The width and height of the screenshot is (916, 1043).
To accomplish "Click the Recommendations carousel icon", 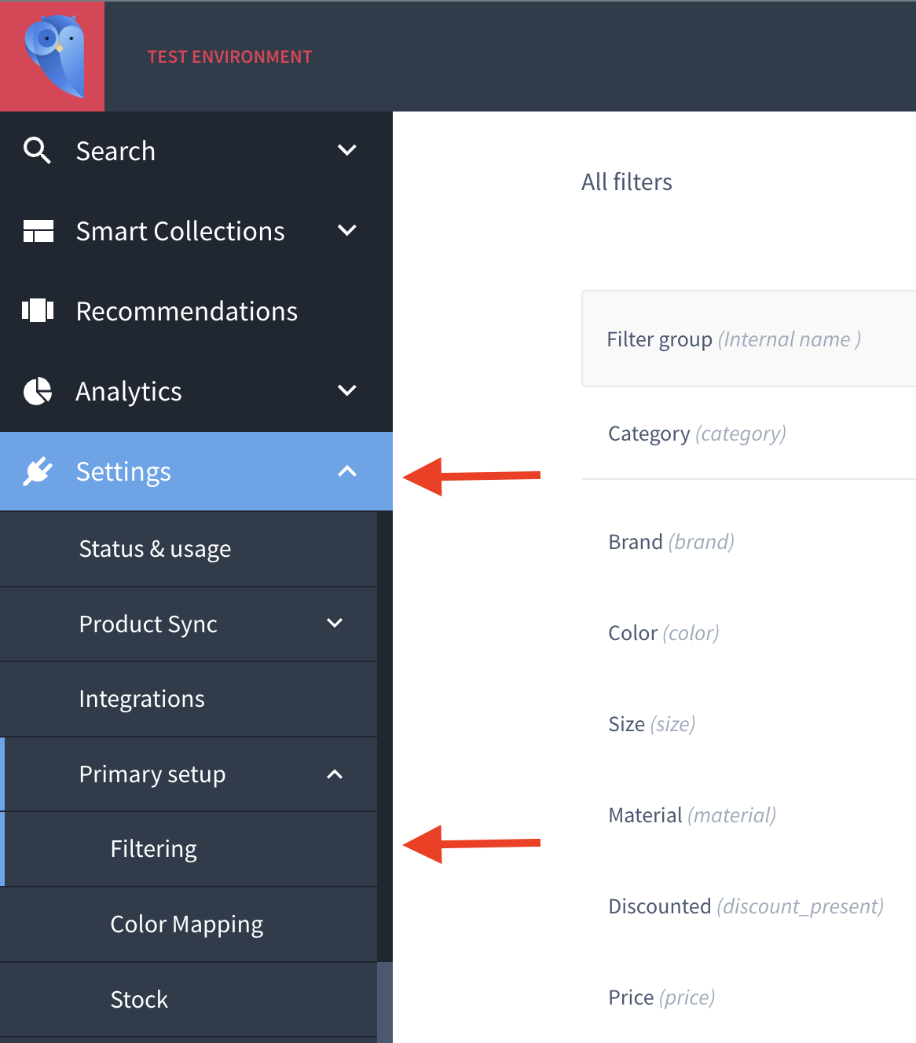I will 38,311.
